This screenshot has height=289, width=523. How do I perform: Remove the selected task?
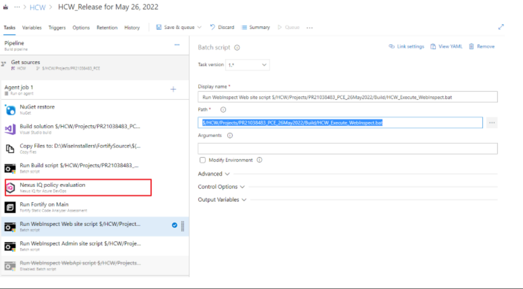(x=482, y=46)
